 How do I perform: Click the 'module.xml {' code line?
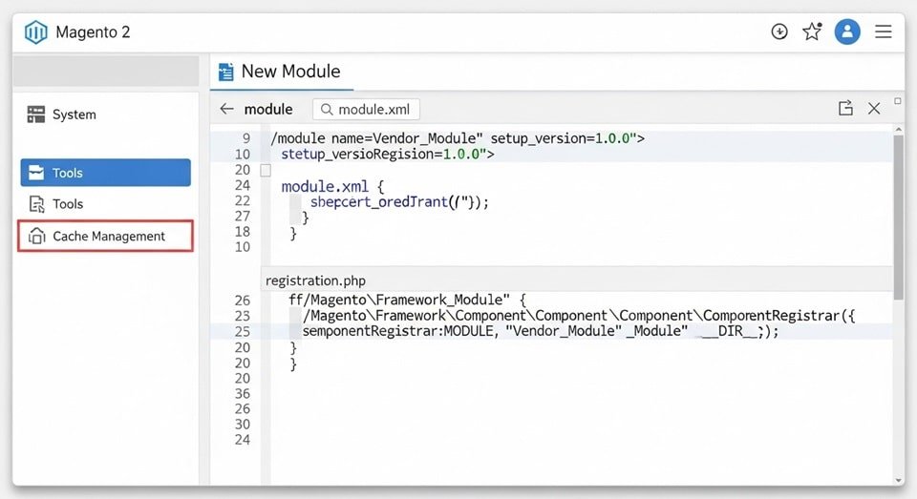[x=332, y=186]
